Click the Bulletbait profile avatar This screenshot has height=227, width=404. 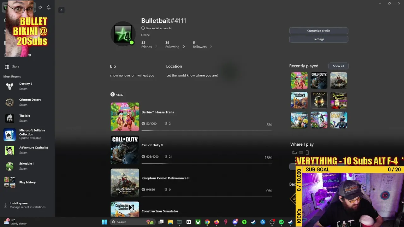123,34
